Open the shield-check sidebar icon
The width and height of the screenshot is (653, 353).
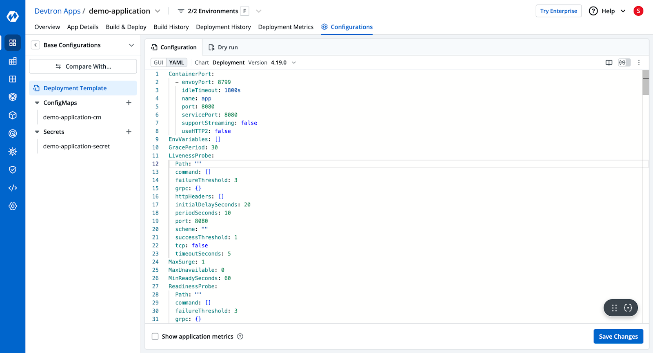(x=13, y=170)
